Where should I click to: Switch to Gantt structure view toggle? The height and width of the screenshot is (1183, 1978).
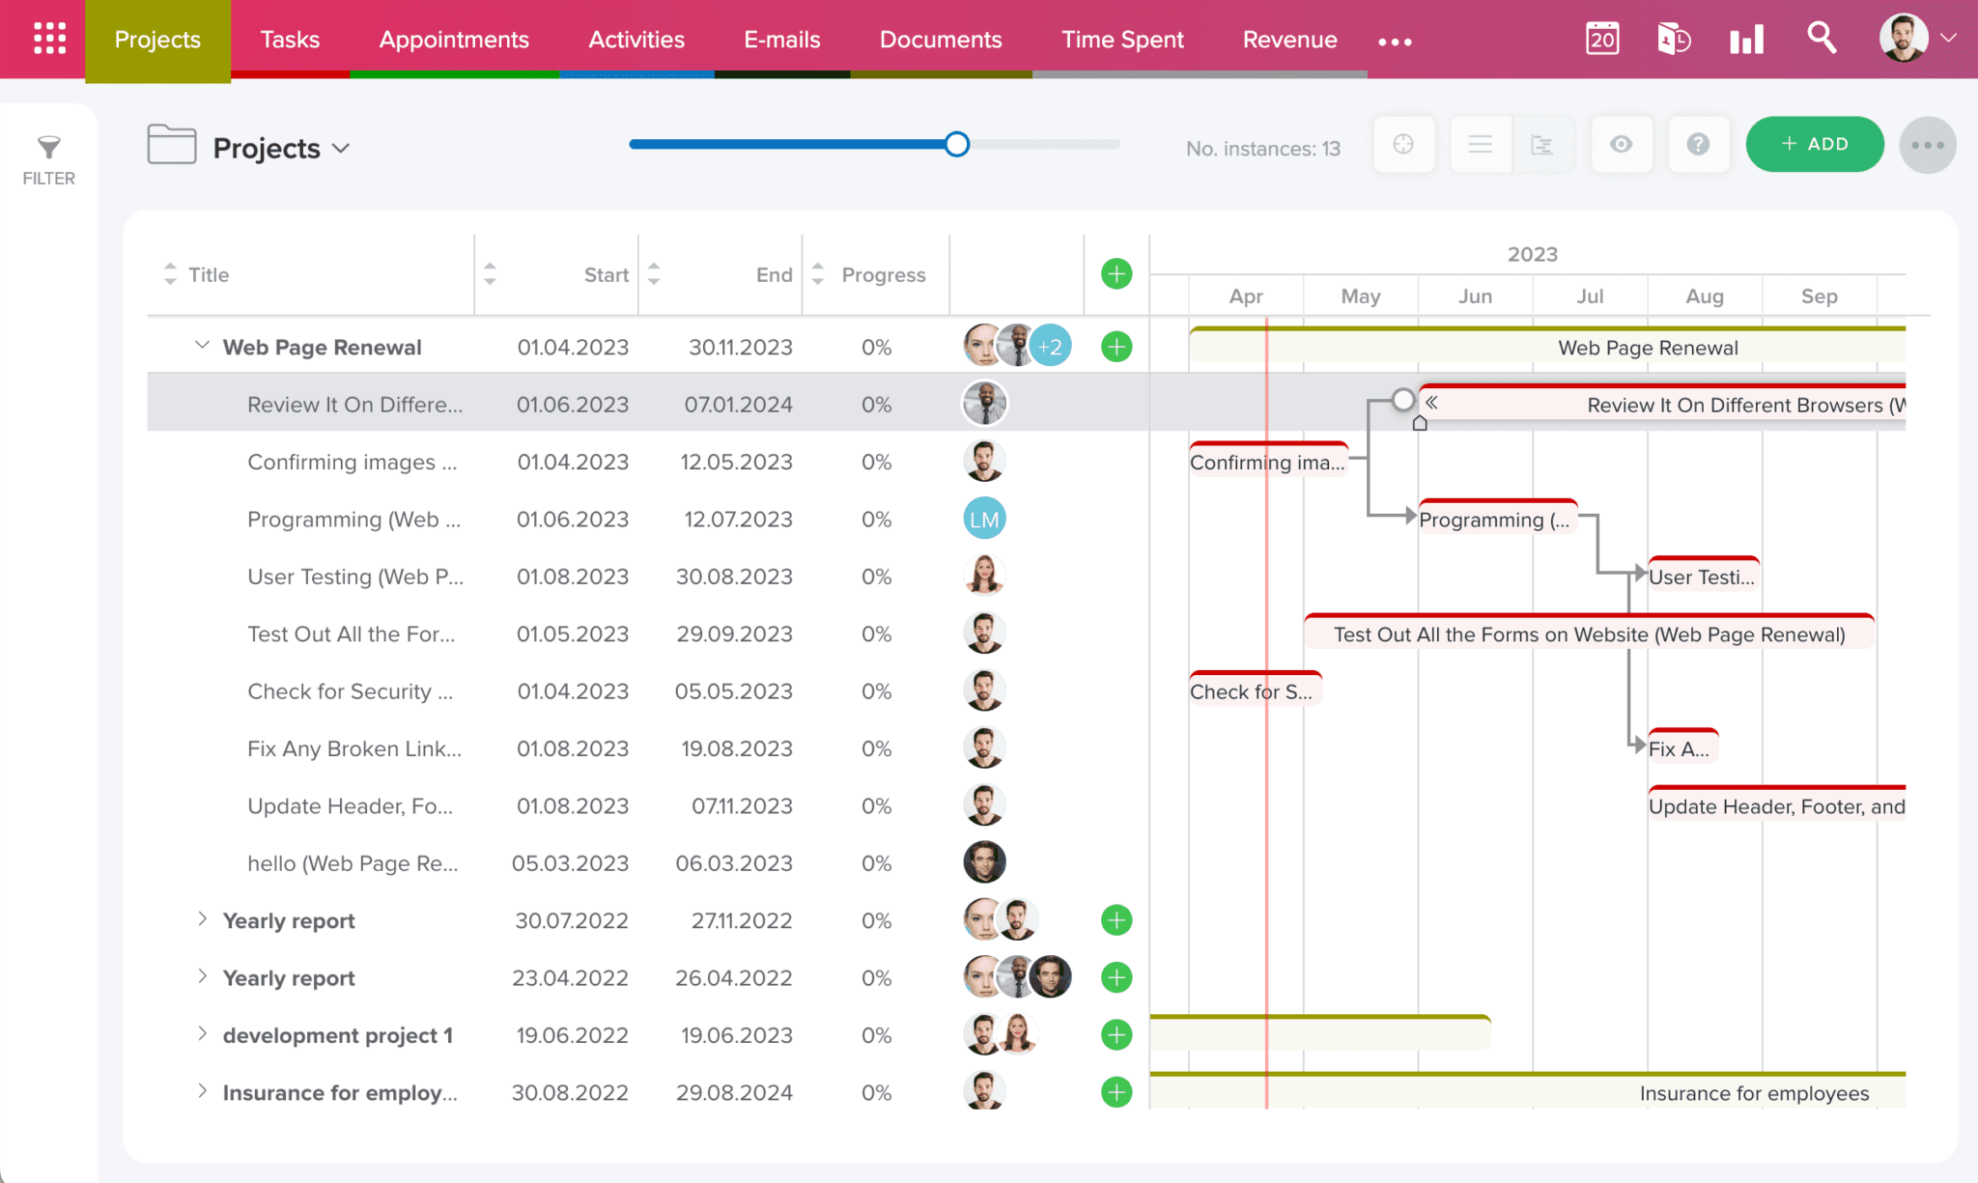[1542, 144]
